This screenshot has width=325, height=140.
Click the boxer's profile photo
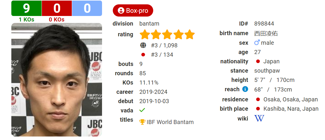[x=57, y=80]
